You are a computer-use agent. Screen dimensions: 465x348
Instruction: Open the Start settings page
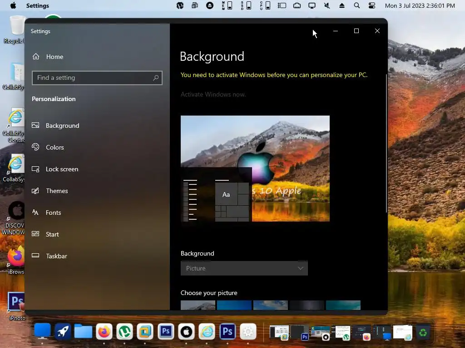[x=45, y=234]
